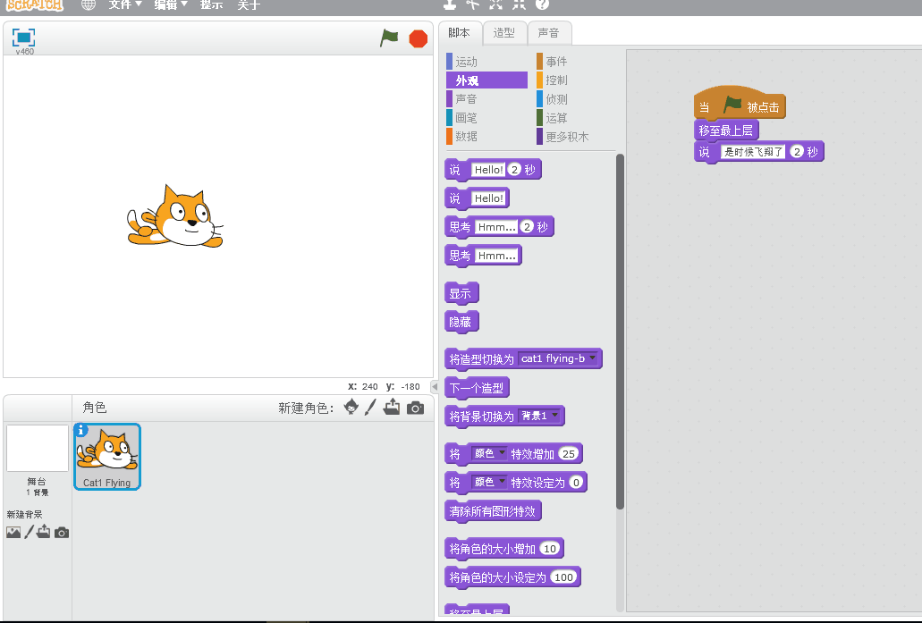922x623 pixels.
Task: Click the 清除所有图形特效 block
Action: (493, 511)
